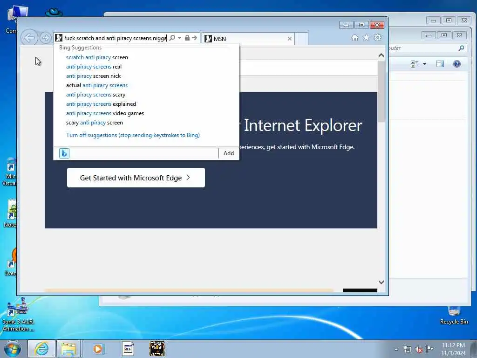Click the page scrollbar down arrow

tap(381, 282)
